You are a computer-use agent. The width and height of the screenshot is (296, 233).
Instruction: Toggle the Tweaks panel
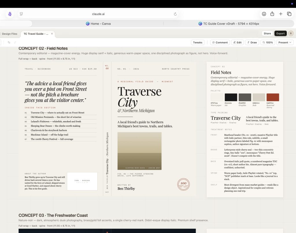pyautogui.click(x=198, y=42)
